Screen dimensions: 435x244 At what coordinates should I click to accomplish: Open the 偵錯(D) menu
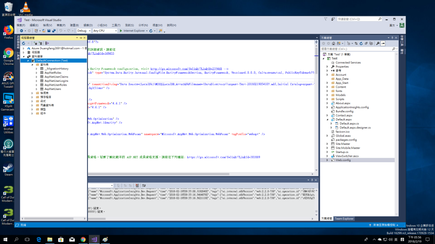pyautogui.click(x=88, y=25)
